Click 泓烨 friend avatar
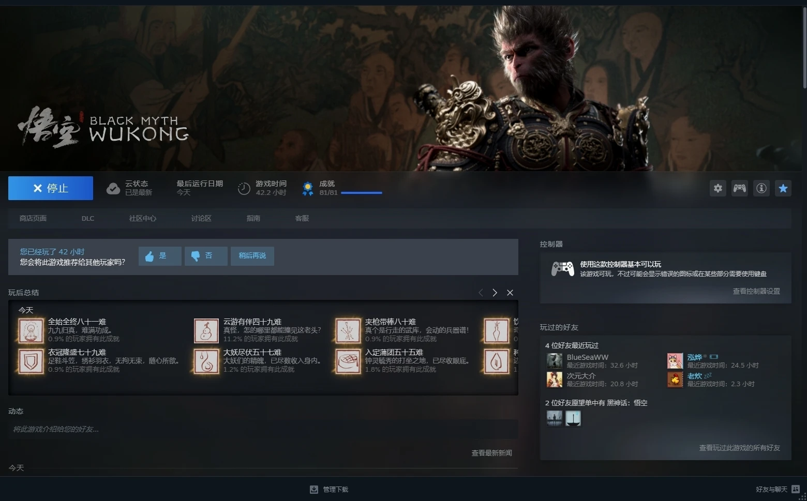 [675, 361]
